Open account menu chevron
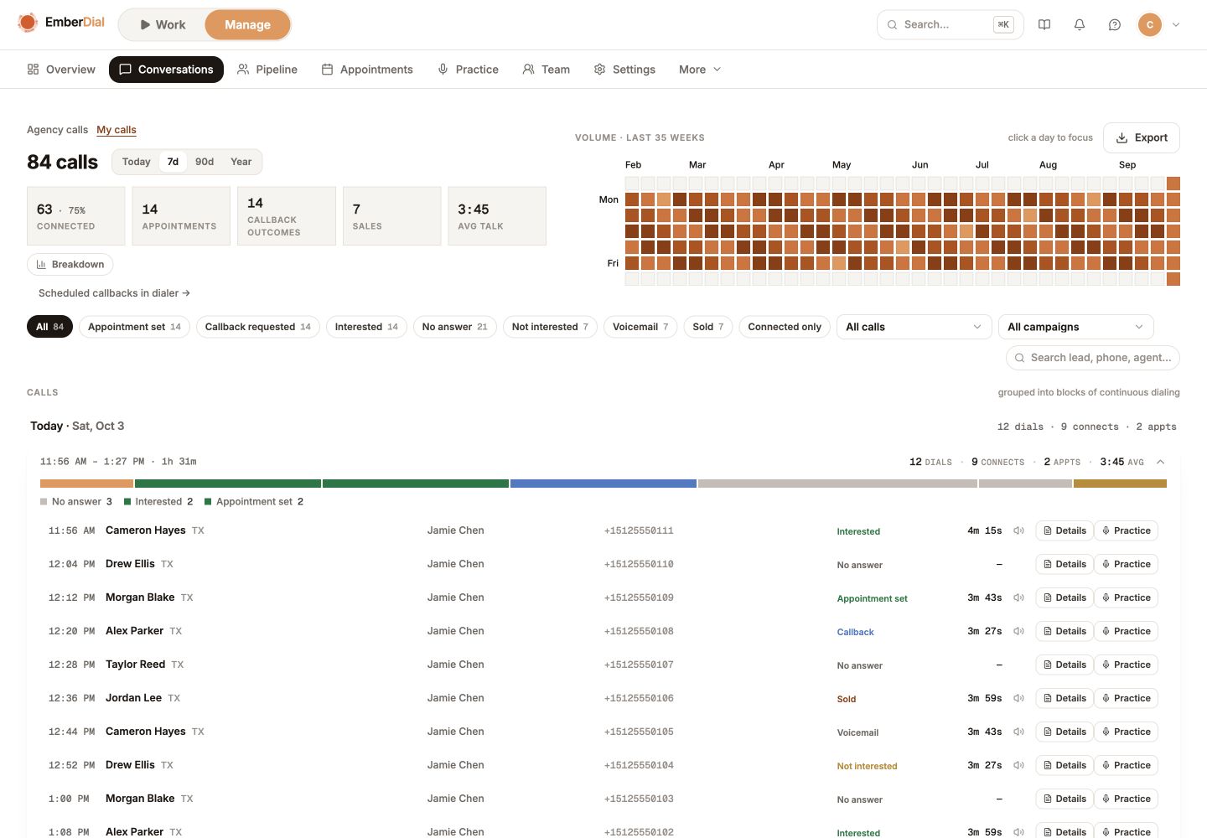 pyautogui.click(x=1176, y=25)
